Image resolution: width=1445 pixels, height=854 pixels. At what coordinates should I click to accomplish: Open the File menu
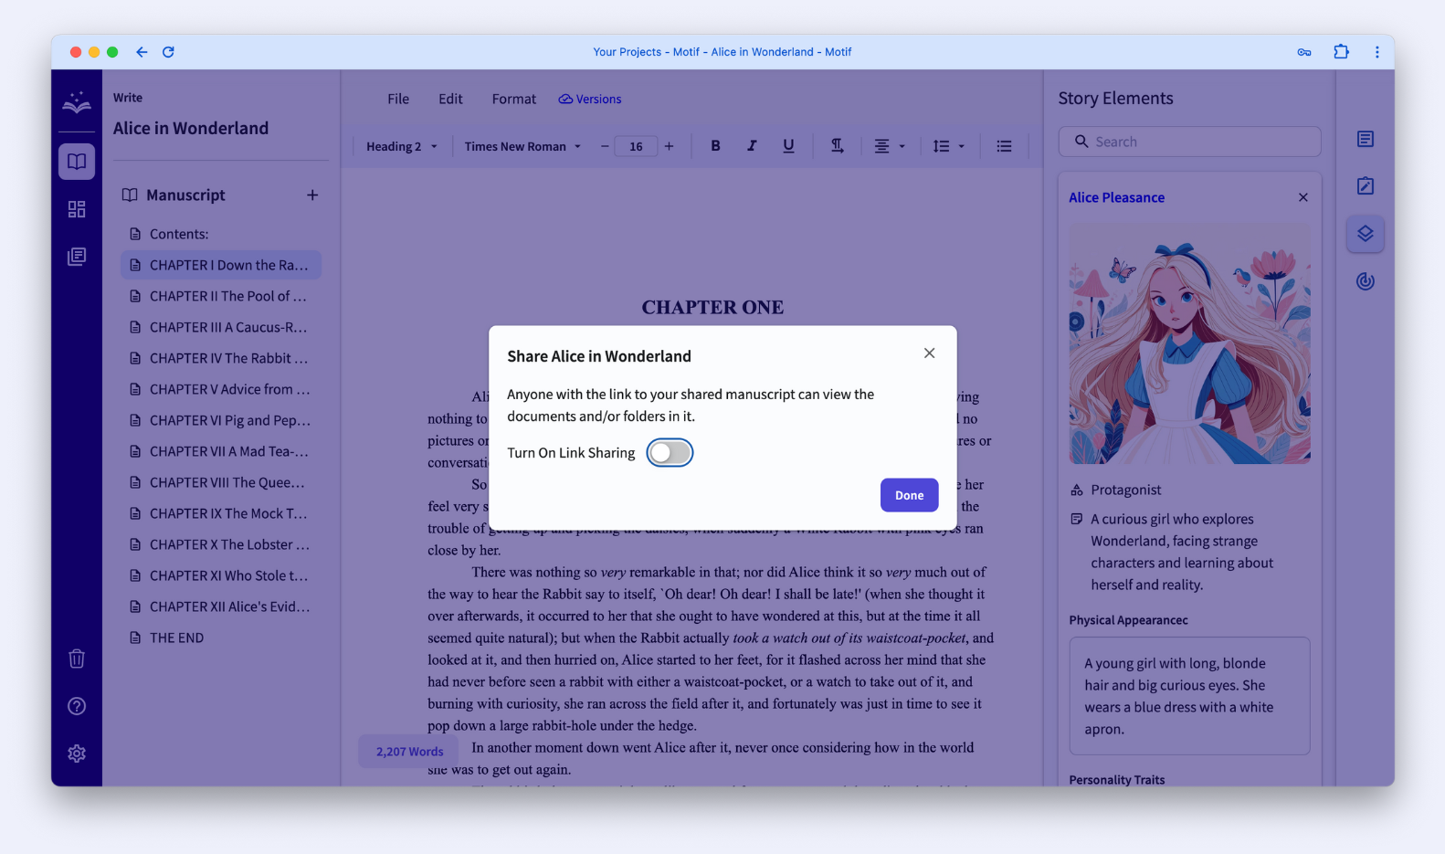tap(398, 99)
